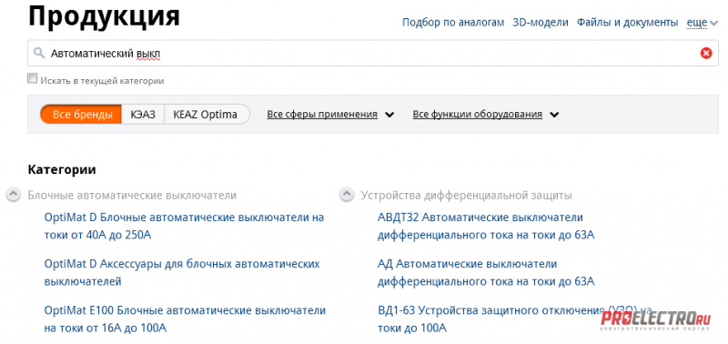Open '3D-модели' section
The image size is (728, 344).
tap(541, 22)
